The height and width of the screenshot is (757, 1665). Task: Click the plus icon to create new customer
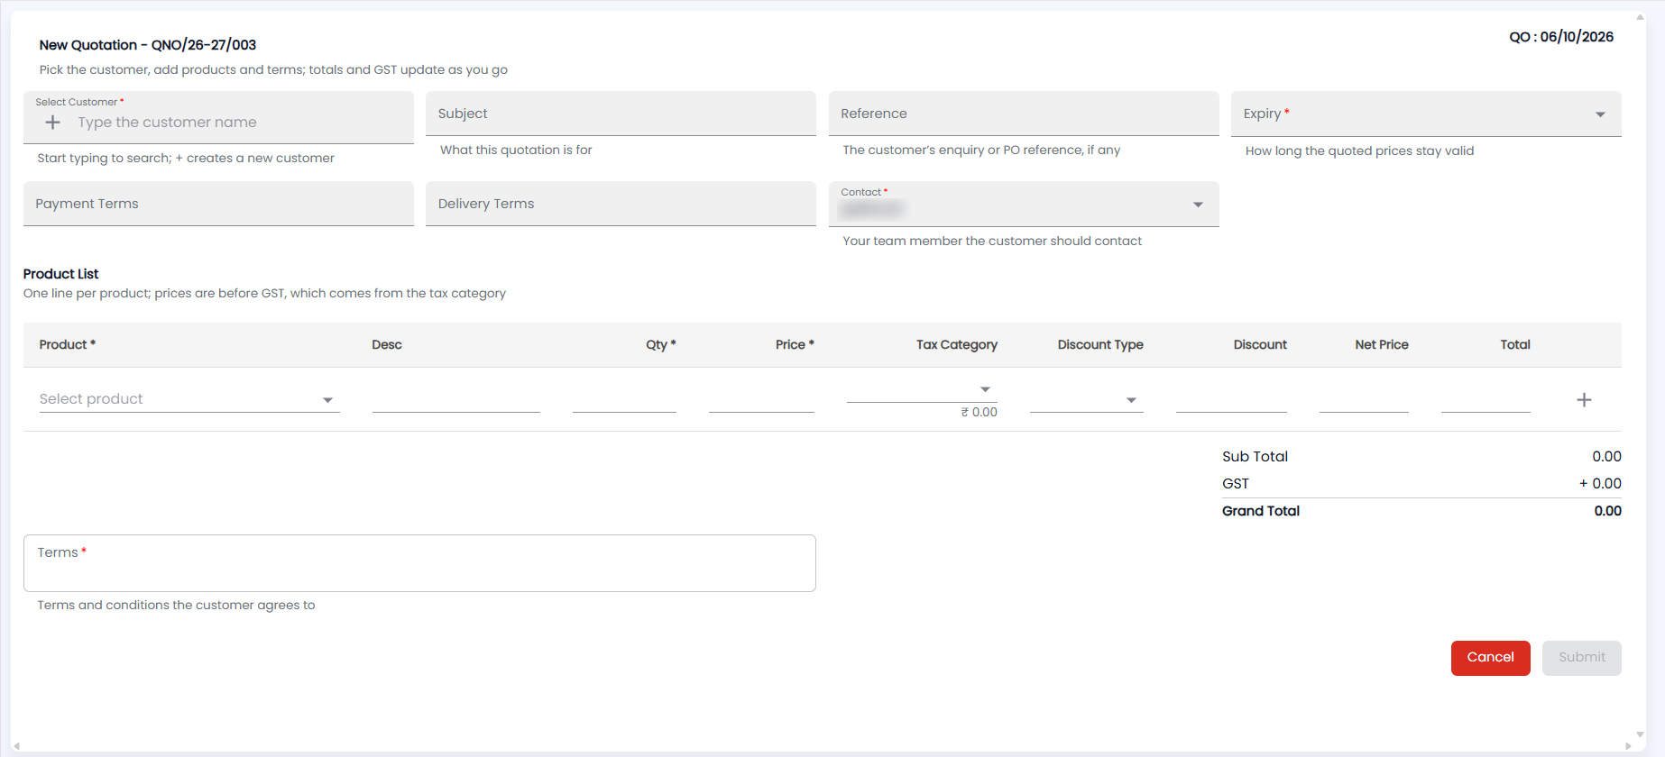coord(53,123)
